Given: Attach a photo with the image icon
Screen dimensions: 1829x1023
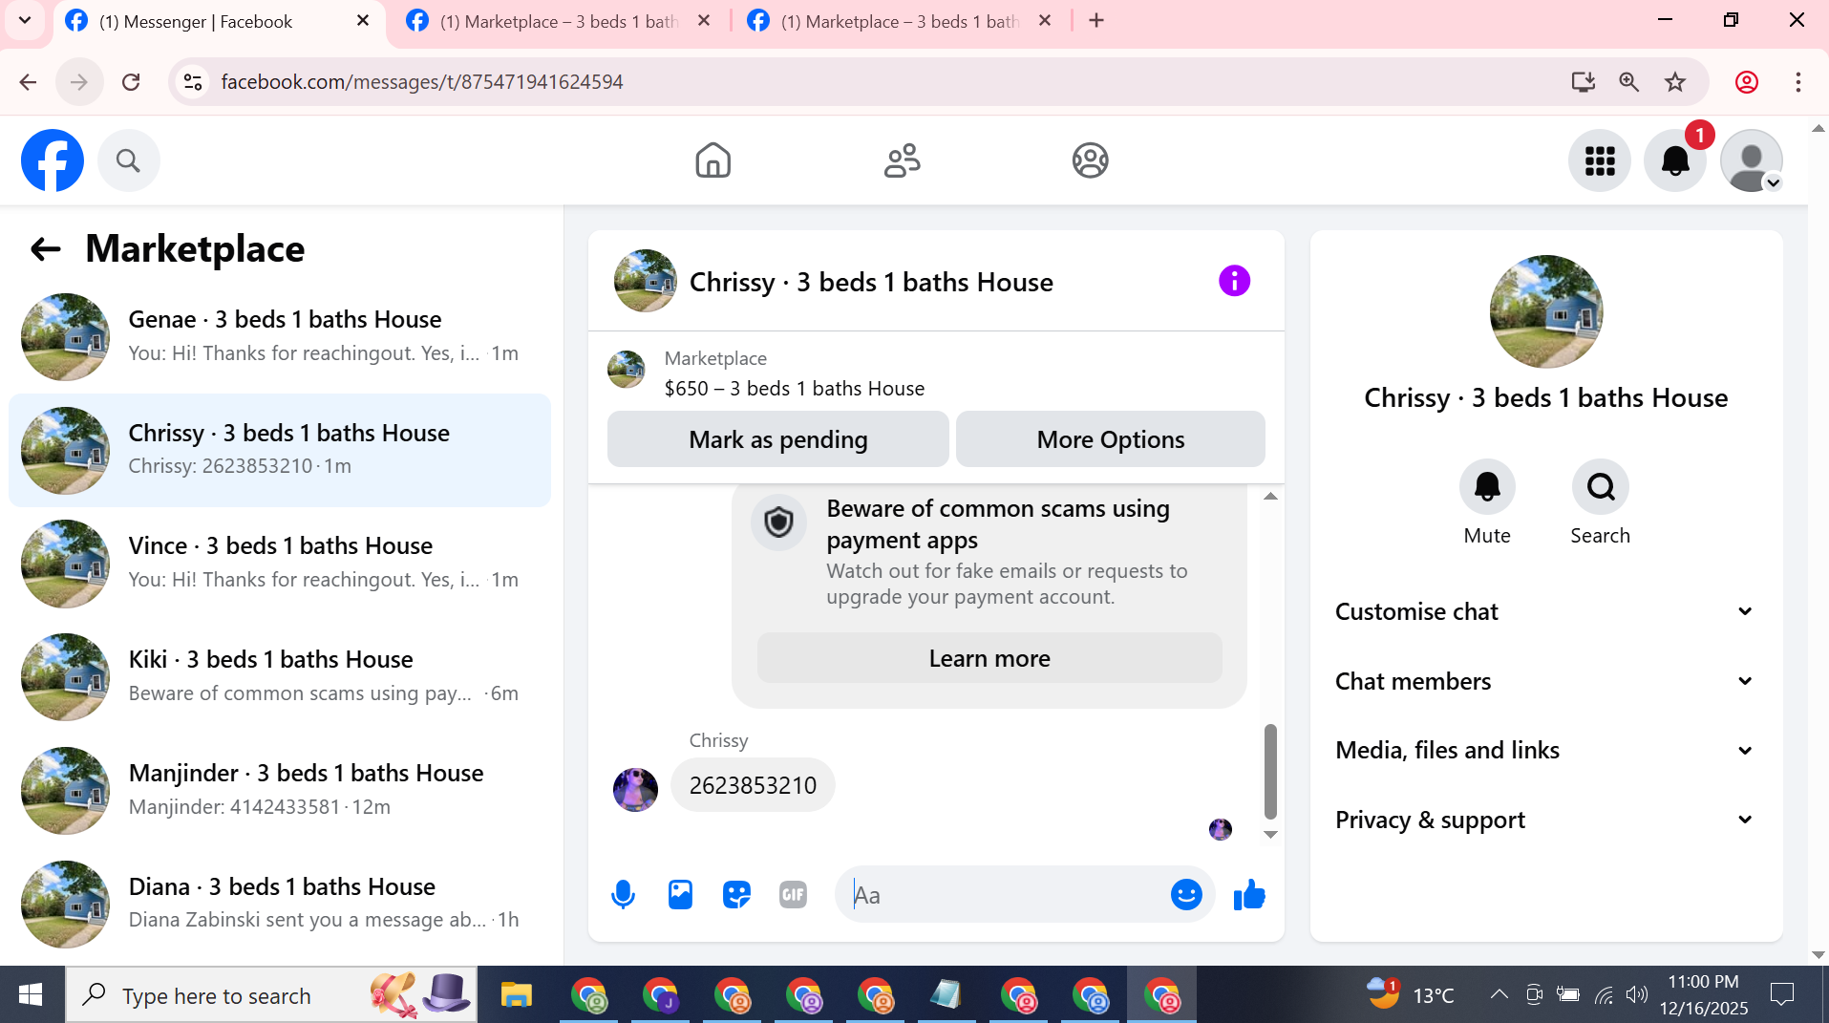Looking at the screenshot, I should pyautogui.click(x=680, y=895).
